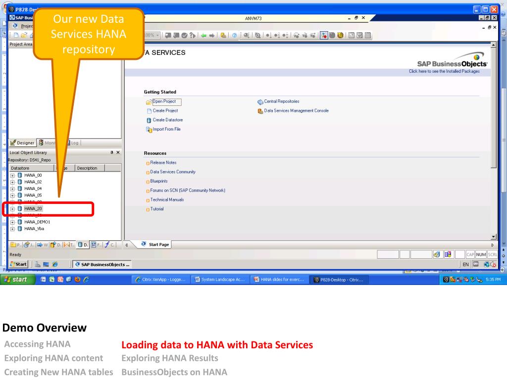Expand the HANA_00 datastore node
The width and height of the screenshot is (507, 380).
pyautogui.click(x=12, y=176)
